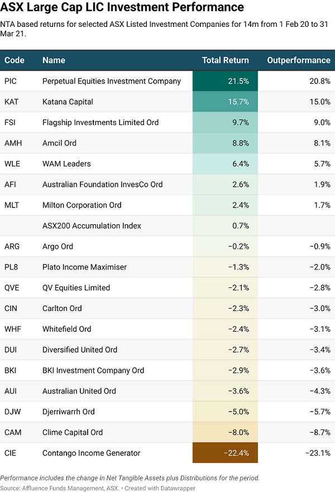Click Djerriwarrh Ord -5.7% outperformance value

pyautogui.click(x=318, y=411)
